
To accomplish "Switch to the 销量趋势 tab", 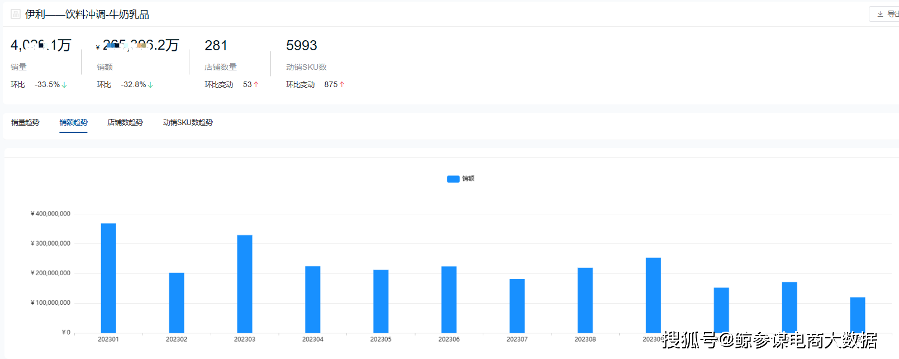I will [x=25, y=122].
